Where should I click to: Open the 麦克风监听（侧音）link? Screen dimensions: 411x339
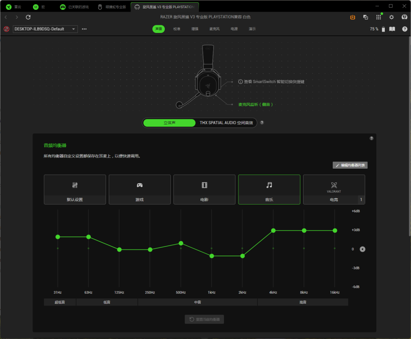pos(256,104)
